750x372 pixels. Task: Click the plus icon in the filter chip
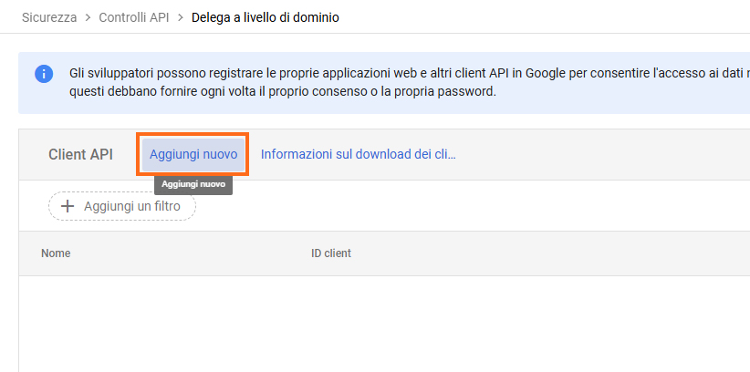tap(67, 206)
